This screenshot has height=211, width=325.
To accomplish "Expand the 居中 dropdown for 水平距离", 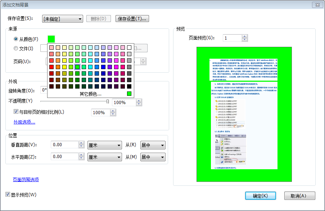I will 153,157.
